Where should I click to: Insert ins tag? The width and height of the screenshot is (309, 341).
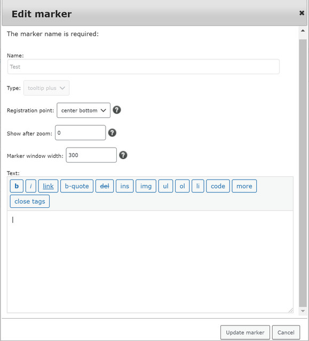pos(124,186)
